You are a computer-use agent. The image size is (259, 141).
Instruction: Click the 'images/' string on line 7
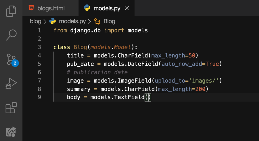coord(204,81)
